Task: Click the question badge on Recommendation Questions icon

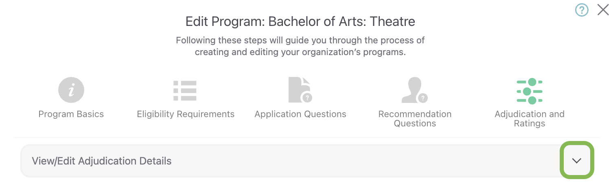Action: tap(423, 97)
